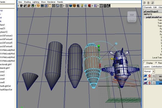
Task: Open Channels menu in Channel Box
Action: pyautogui.click(x=147, y=7)
